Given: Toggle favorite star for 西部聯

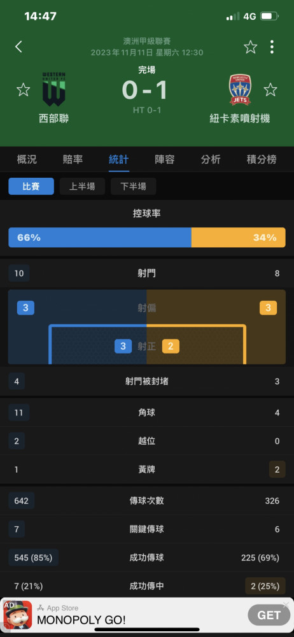Looking at the screenshot, I should [x=23, y=89].
